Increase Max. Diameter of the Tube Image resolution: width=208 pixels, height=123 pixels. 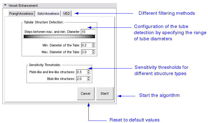(x=93, y=51)
